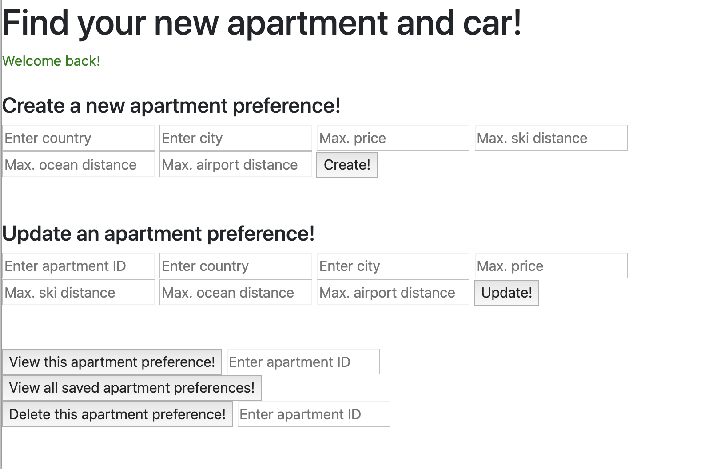Select Enter apartment ID field in Update section
The width and height of the screenshot is (708, 469).
[79, 266]
